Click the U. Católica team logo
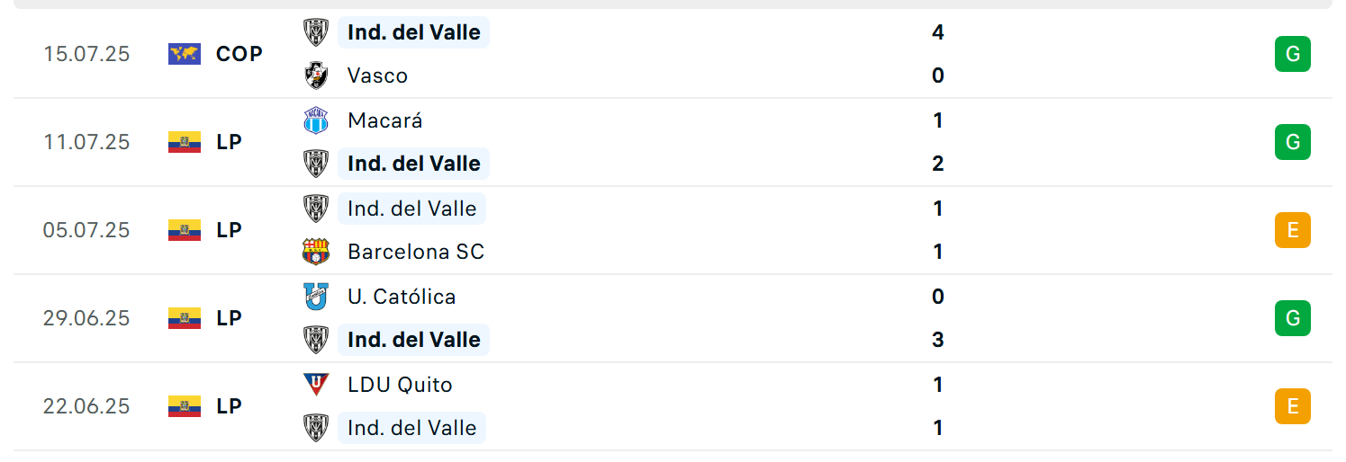Image resolution: width=1346 pixels, height=462 pixels. click(316, 297)
